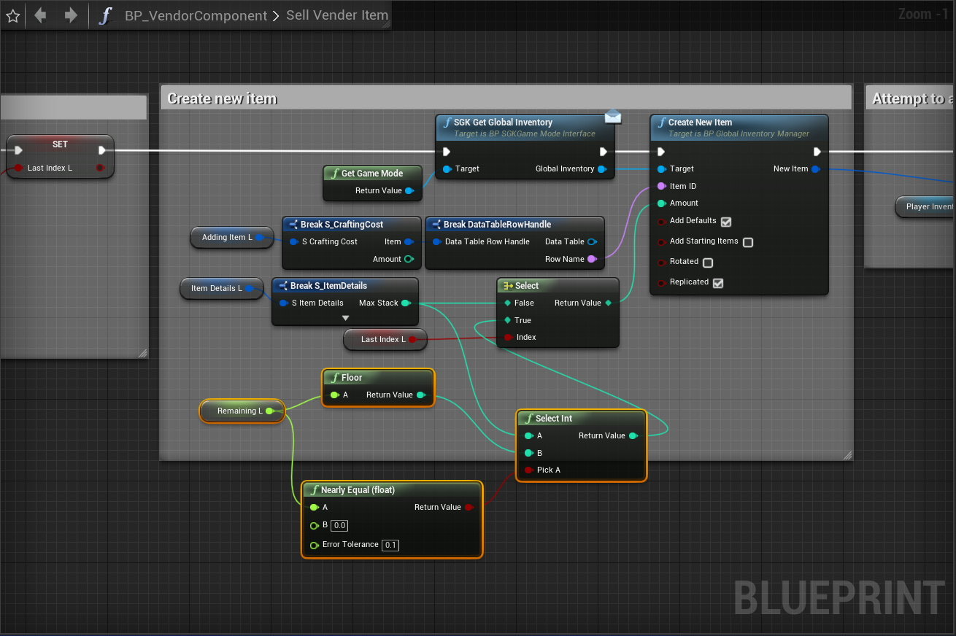Navigate forward with the right arrow

coord(71,15)
